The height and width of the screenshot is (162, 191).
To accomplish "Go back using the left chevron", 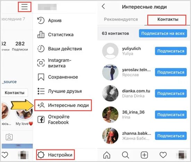I will [x=103, y=6].
